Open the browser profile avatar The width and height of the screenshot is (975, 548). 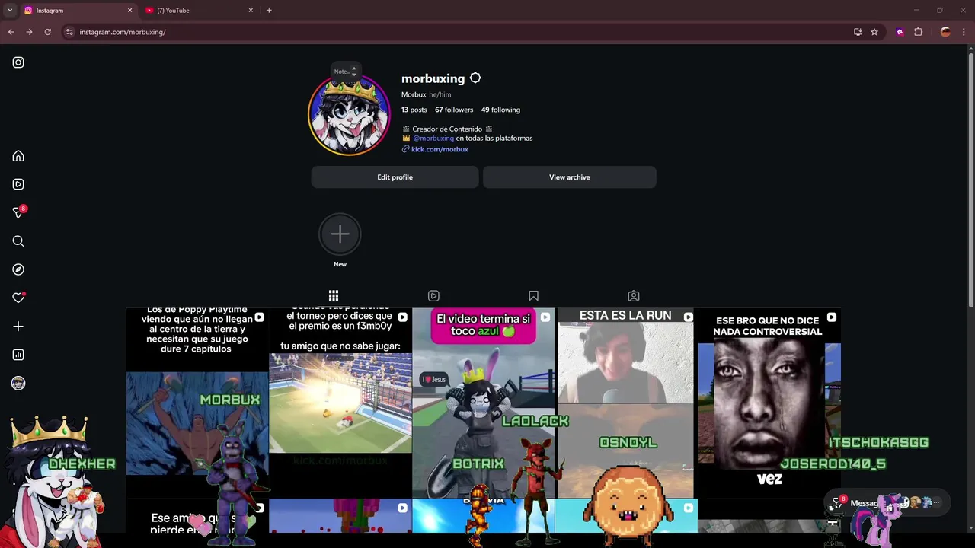coord(945,32)
